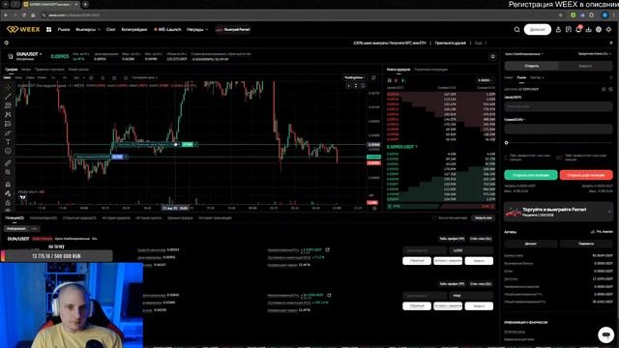The height and width of the screenshot is (348, 619).
Task: Select the zoom-in chart tool
Action: 8,172
